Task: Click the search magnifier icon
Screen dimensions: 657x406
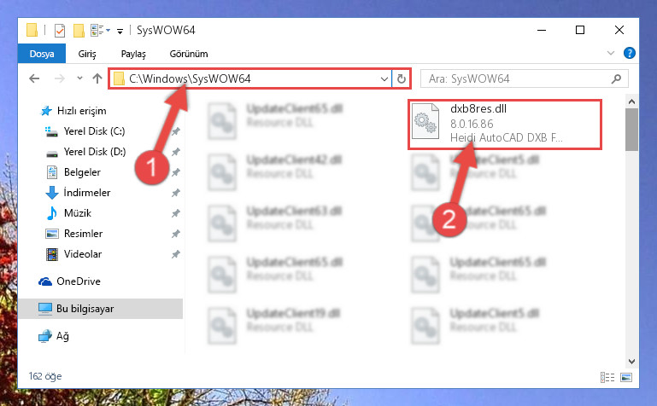Action: 616,78
